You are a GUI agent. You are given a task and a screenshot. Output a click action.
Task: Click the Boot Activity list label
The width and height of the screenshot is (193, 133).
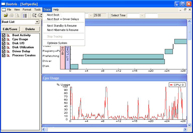point(21,35)
